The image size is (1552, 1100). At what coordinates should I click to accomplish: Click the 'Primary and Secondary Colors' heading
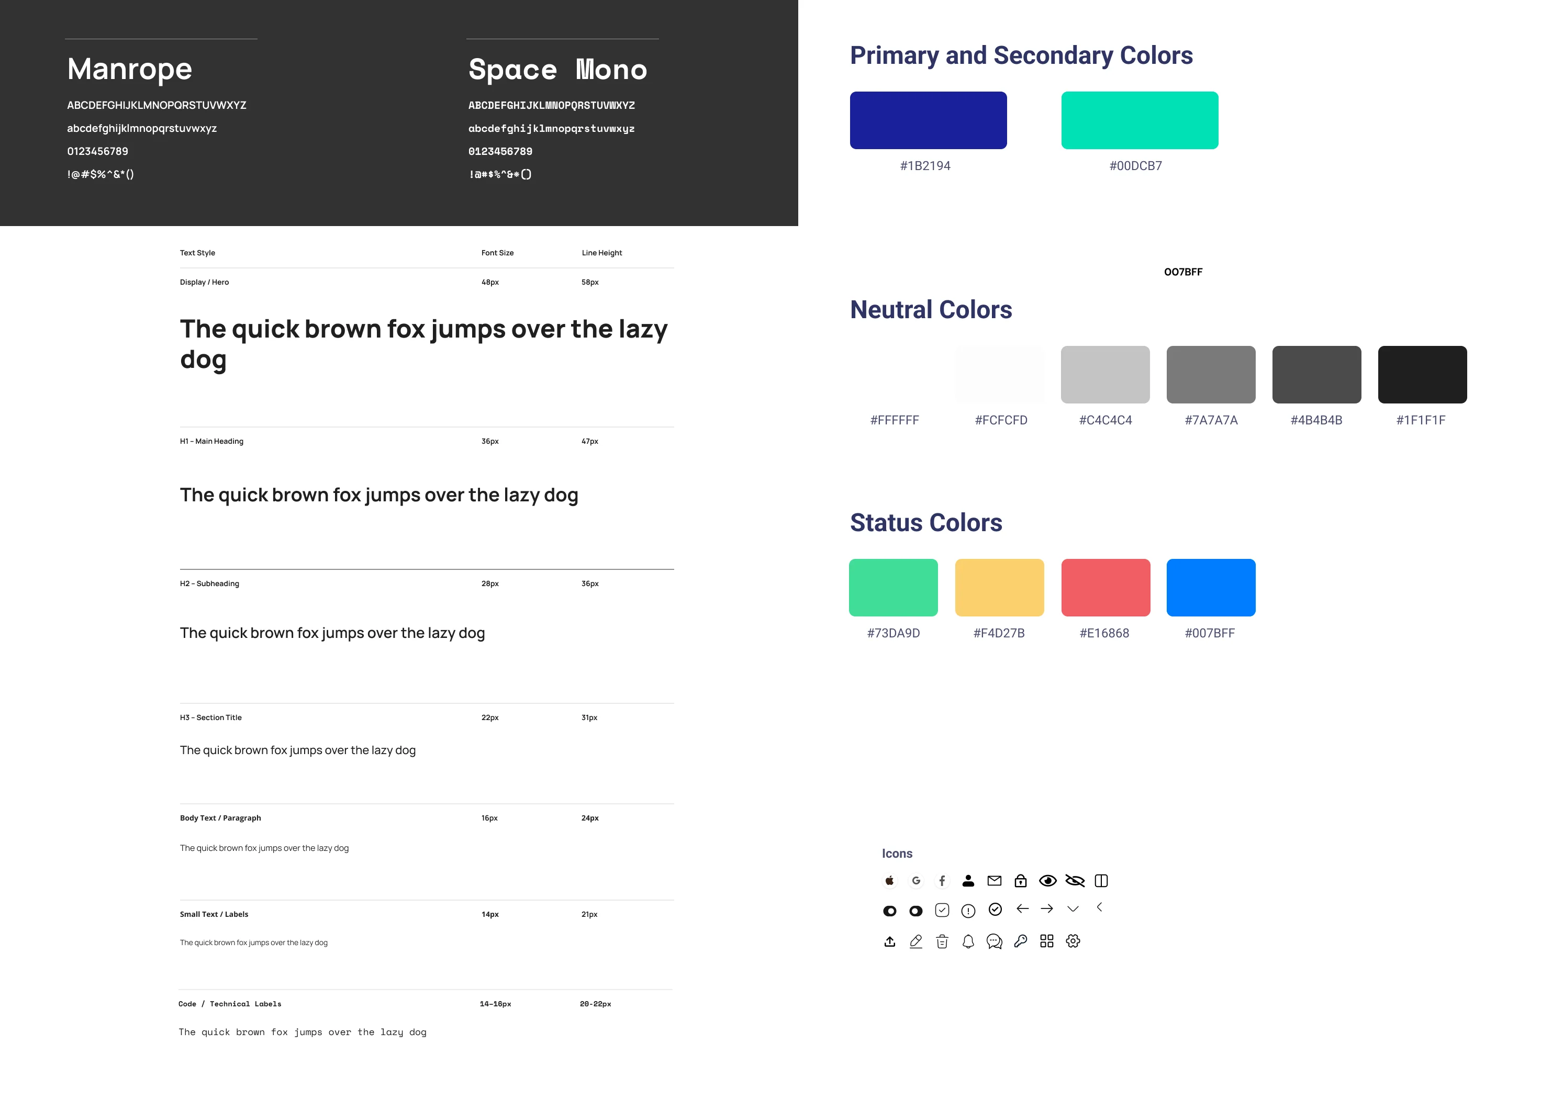click(1021, 55)
